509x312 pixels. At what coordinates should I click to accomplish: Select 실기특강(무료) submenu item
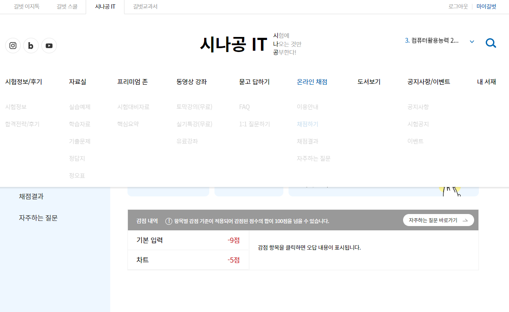pyautogui.click(x=194, y=124)
